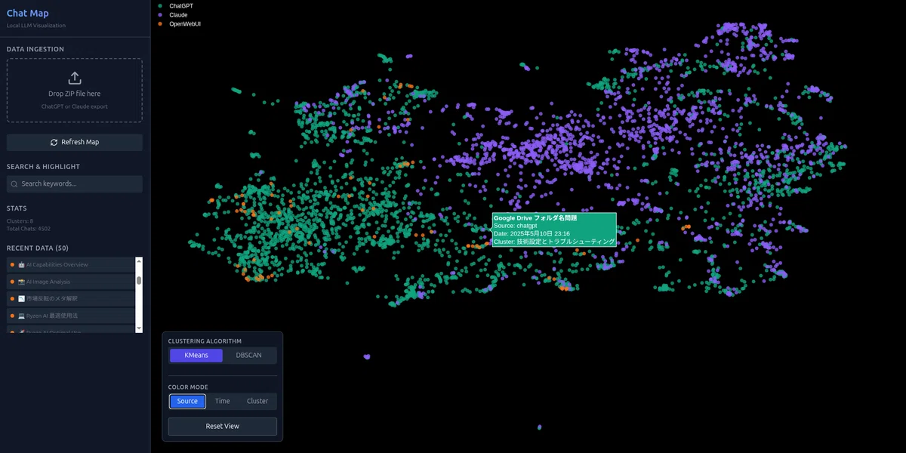Click the recent data scrollbar thumb
Screen dimensions: 906x453
[139, 280]
